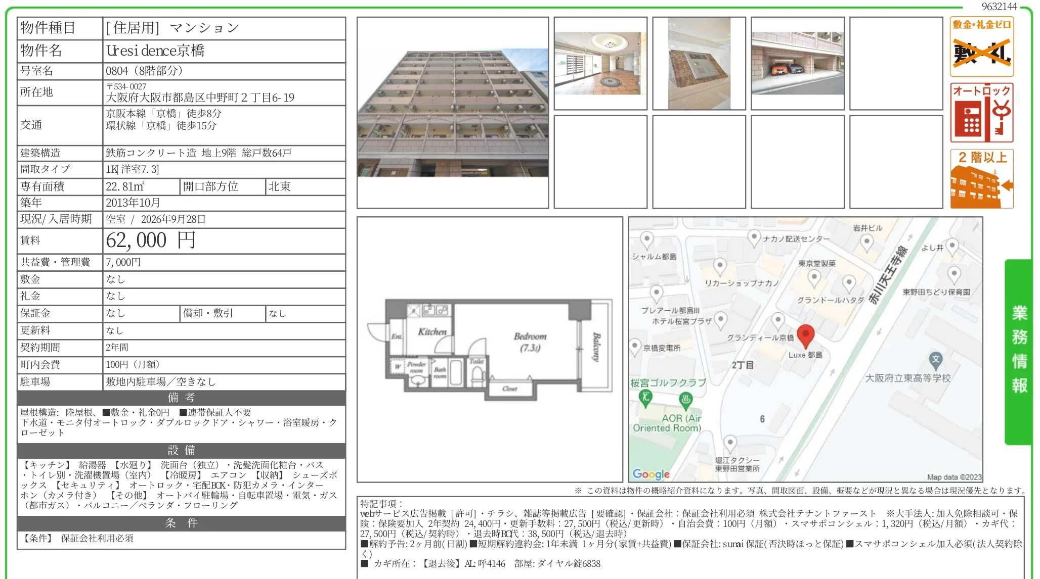Click the 備考 section header
Screen dimensions: 1040x579
tap(181, 398)
